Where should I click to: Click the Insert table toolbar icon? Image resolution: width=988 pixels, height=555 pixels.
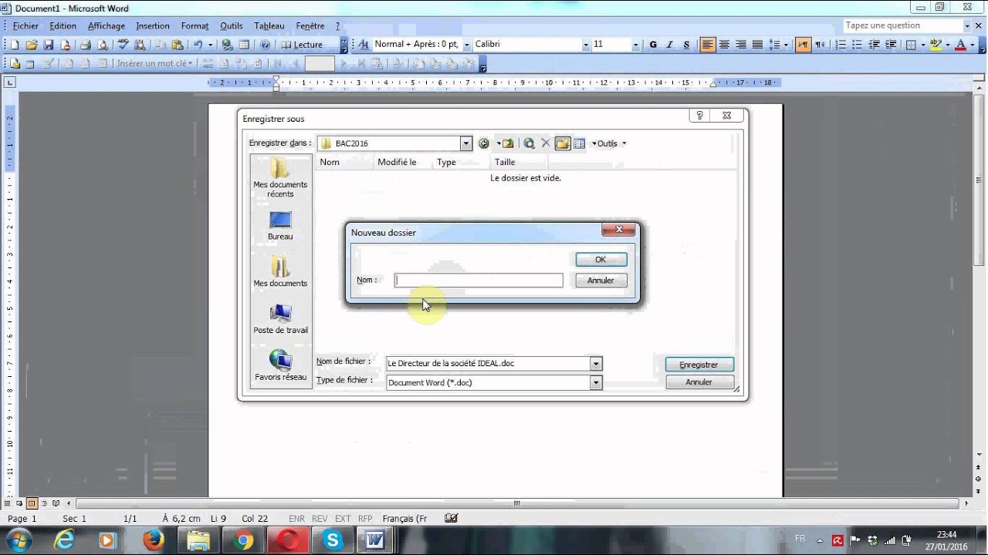click(x=245, y=45)
